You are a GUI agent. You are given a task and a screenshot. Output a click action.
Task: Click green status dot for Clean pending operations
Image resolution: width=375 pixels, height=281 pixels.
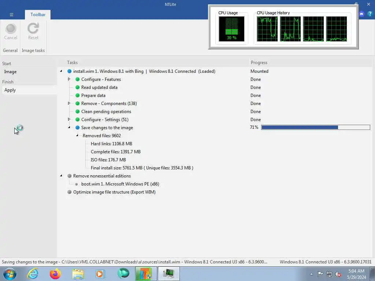78,112
